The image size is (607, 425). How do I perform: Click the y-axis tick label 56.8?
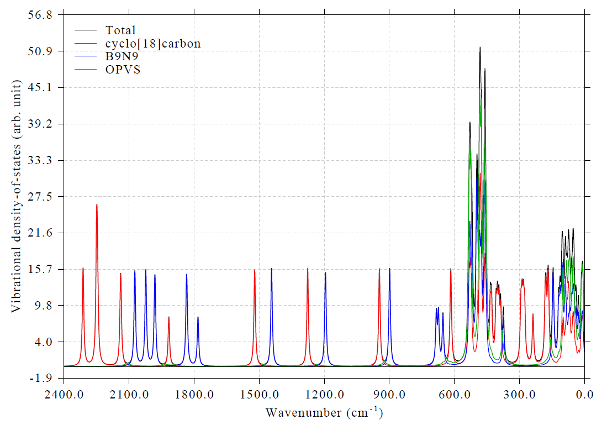[40, 15]
